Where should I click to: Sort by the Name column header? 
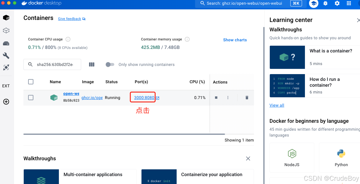(x=55, y=82)
